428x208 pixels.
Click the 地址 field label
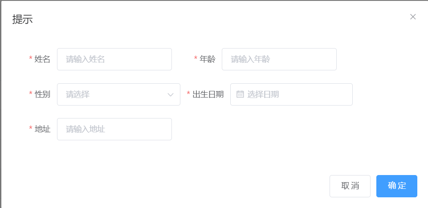[x=42, y=129]
